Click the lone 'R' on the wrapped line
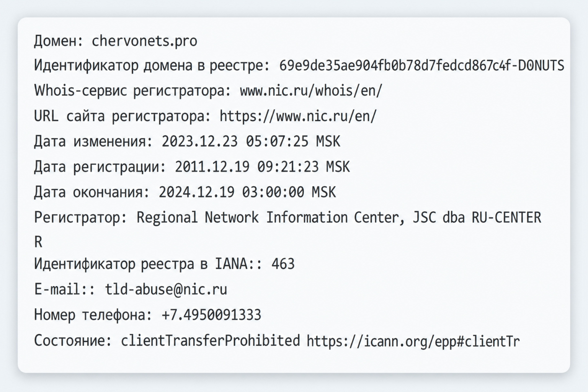The image size is (588, 392). [x=38, y=242]
